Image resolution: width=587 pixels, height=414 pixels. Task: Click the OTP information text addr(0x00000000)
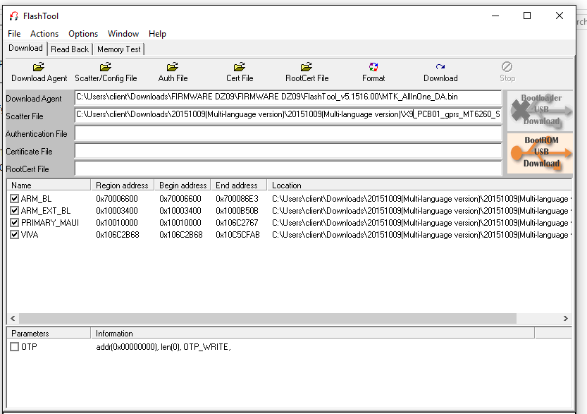tap(127, 346)
